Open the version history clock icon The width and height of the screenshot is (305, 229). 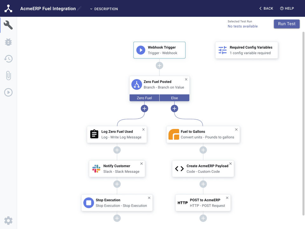point(8,59)
